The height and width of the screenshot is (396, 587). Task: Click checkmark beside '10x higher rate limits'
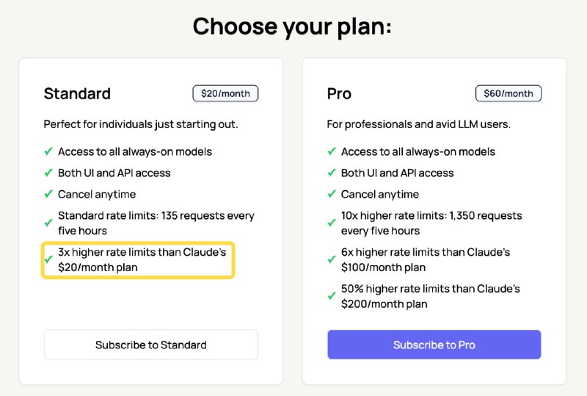coord(332,223)
